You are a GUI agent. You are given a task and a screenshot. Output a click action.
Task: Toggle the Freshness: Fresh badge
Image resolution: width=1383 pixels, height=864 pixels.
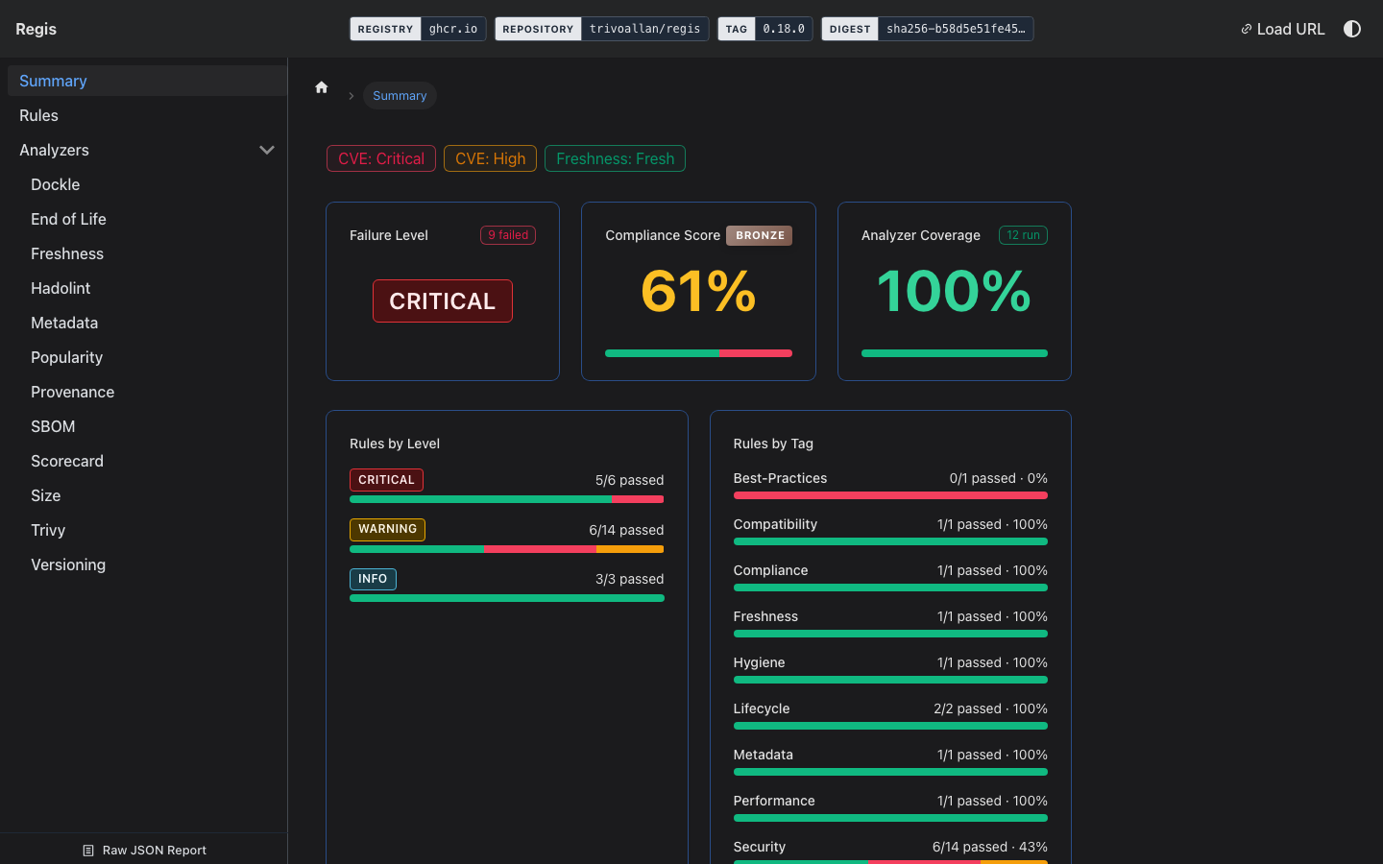(x=615, y=158)
